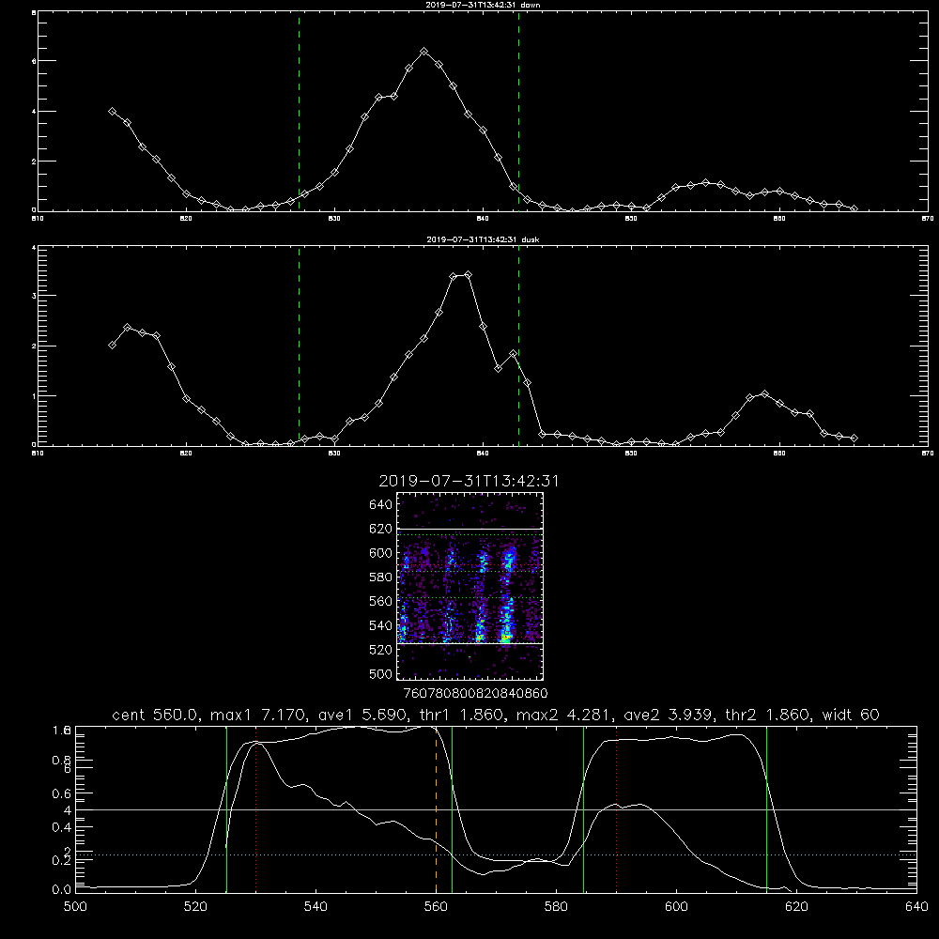939x939 pixels.
Task: Click the 'max2 4.281' value in the bottom title
Action: pyautogui.click(x=562, y=715)
